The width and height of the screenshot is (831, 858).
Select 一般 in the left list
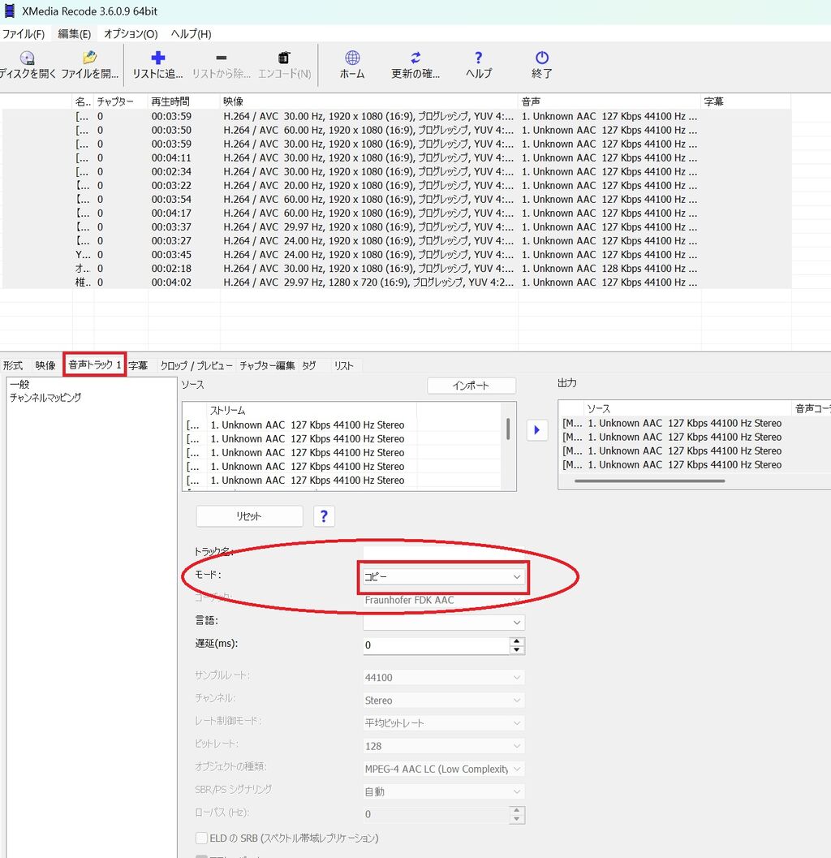(x=19, y=384)
